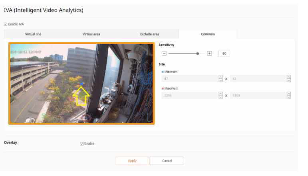Switch to the Virtual area tab
This screenshot has width=308, height=176.
coord(91,34)
